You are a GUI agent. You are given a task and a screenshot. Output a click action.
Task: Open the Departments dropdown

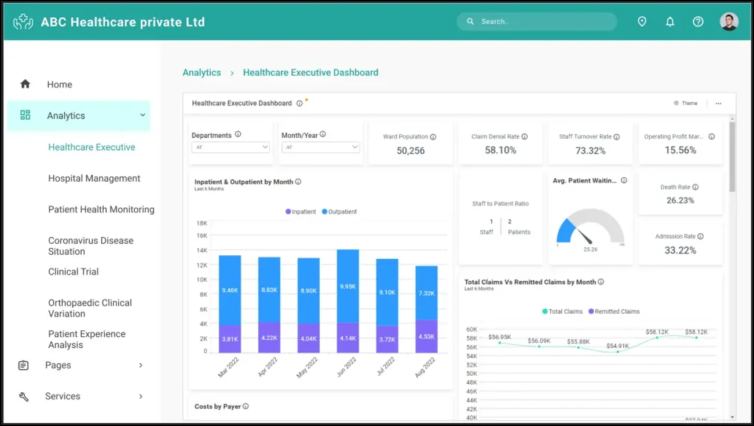point(230,147)
